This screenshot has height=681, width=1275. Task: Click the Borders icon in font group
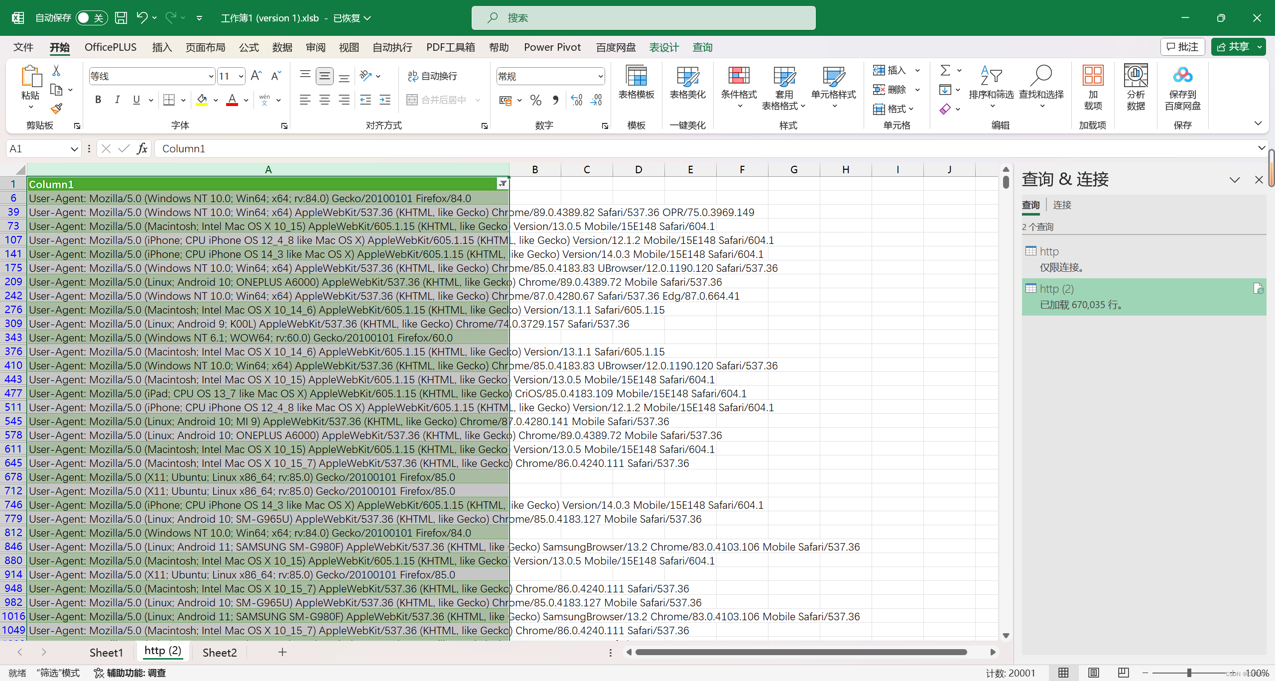(x=169, y=100)
